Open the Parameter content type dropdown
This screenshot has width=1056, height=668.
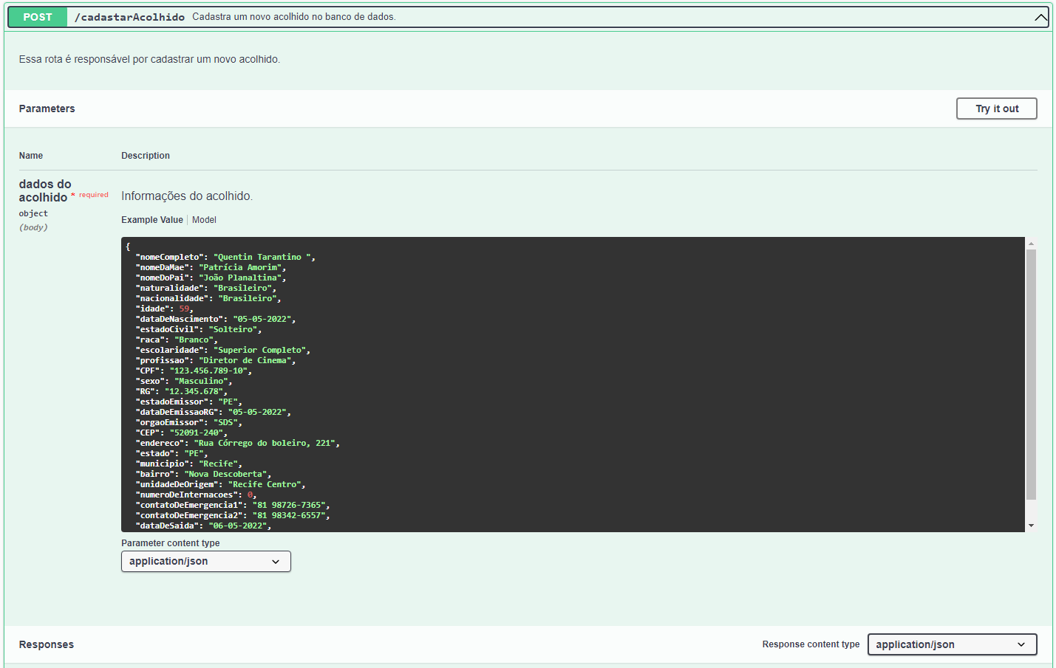pyautogui.click(x=205, y=561)
